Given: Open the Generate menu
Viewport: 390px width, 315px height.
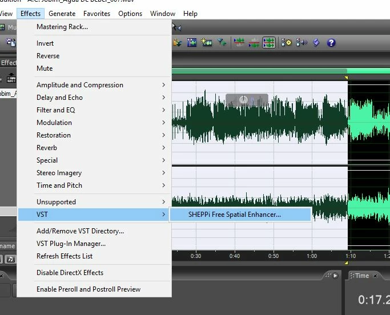Looking at the screenshot, I should click(62, 14).
